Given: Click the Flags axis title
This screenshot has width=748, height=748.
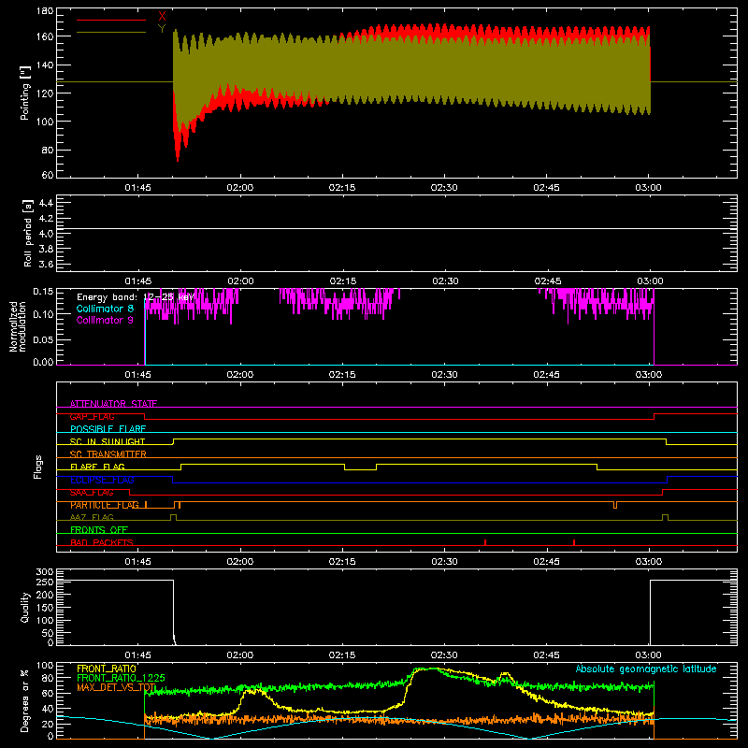Looking at the screenshot, I should [x=37, y=467].
